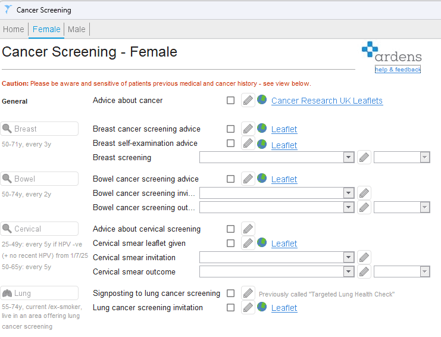The height and width of the screenshot is (337, 441).
Task: Click the pencil icon for Breast self-examination advice
Action: coord(248,143)
